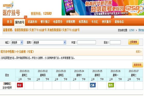
Task: Click the 刷新排班 refresh schedule button
Action: [138, 65]
